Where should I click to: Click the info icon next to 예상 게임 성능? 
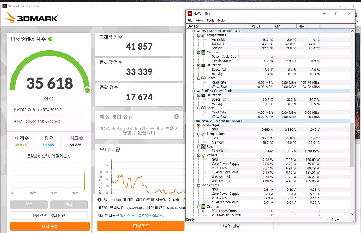(x=177, y=116)
